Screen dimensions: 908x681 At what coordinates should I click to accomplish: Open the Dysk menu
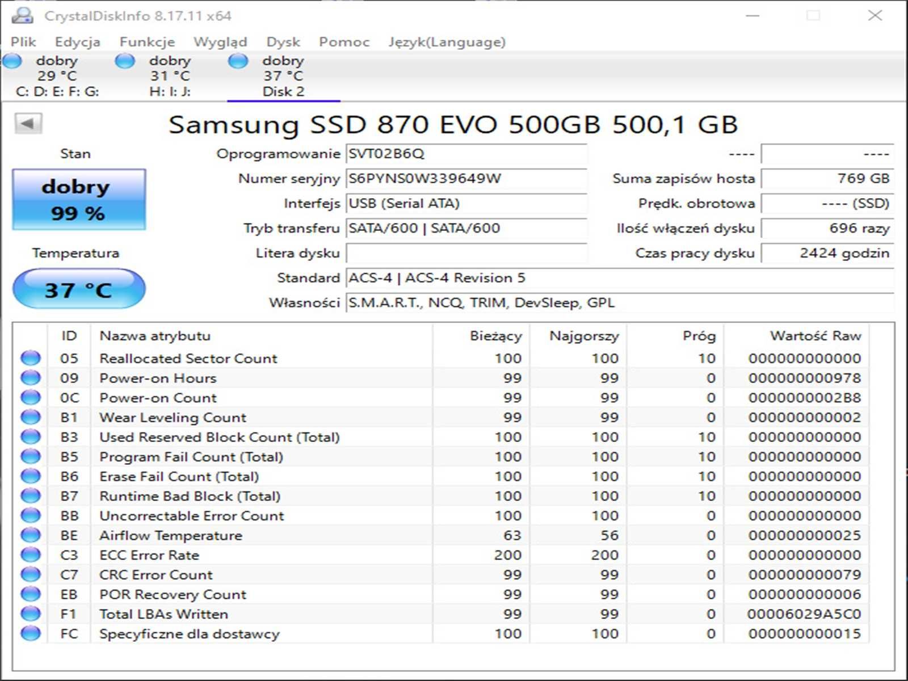pos(283,42)
